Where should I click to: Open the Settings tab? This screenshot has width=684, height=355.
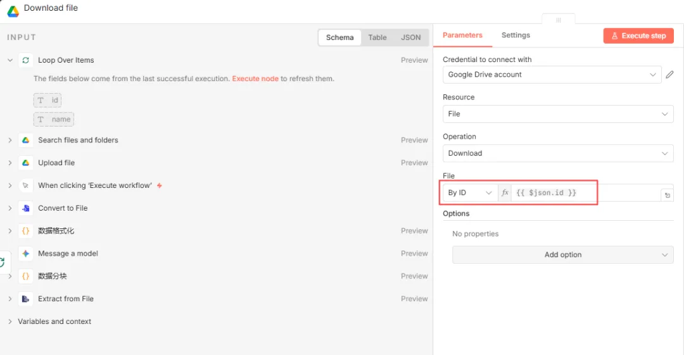516,35
